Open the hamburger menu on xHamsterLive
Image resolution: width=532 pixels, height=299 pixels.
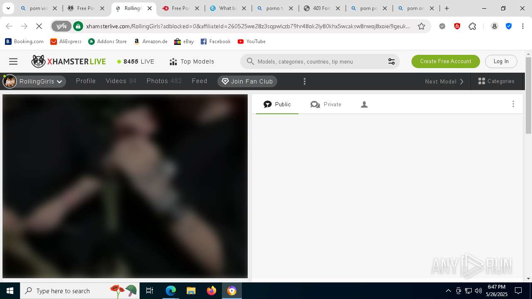13,61
